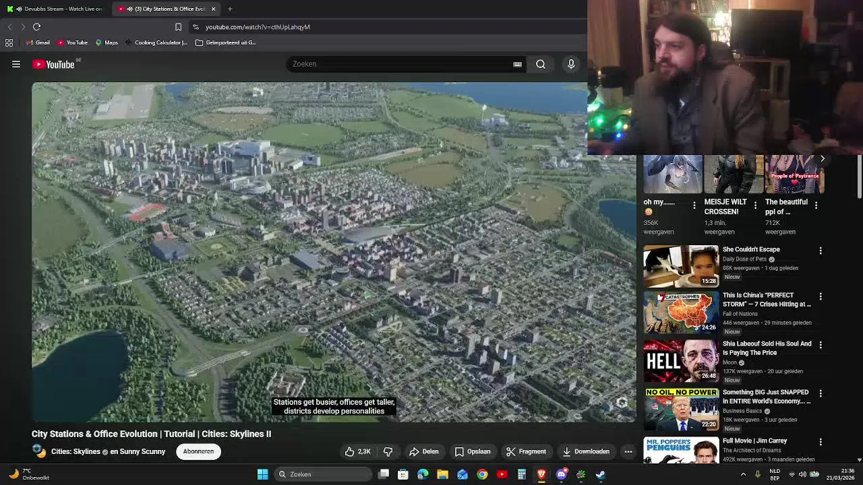This screenshot has height=485, width=863.
Task: Open options for 'The beautiful ppl of' short
Action: coord(816,205)
